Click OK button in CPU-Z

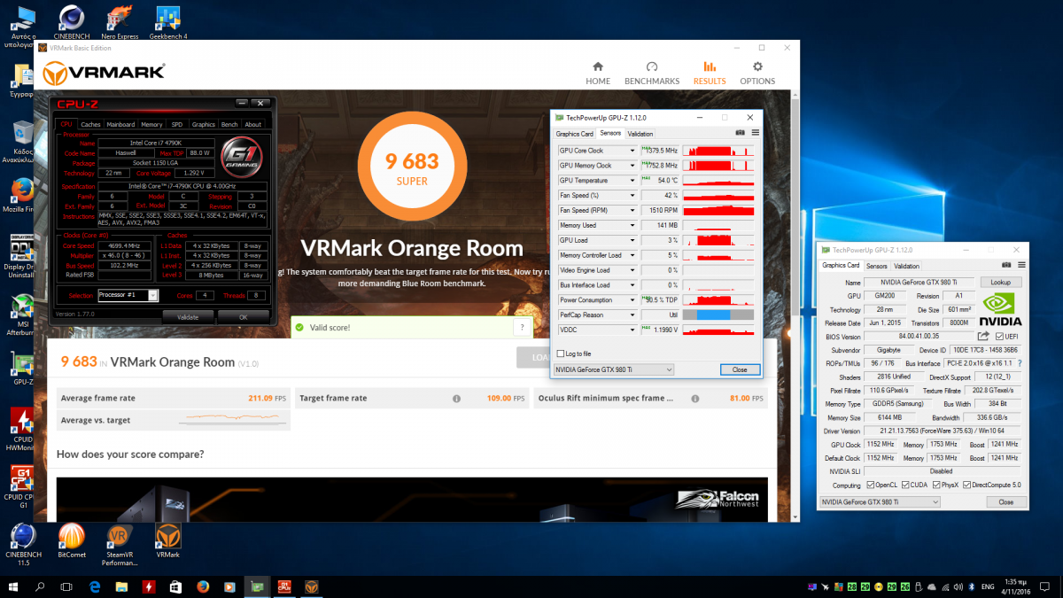[244, 316]
